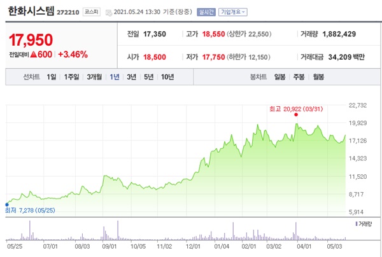
Task: Click the 고가 value 18,550
Action: point(213,34)
